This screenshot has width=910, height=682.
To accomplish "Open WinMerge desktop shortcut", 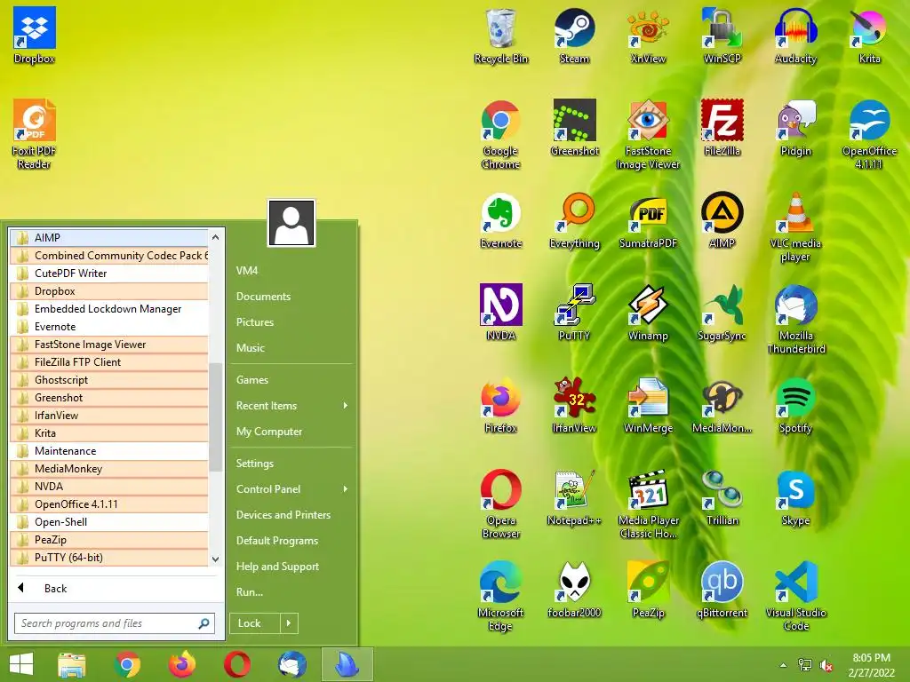I will 648,405.
